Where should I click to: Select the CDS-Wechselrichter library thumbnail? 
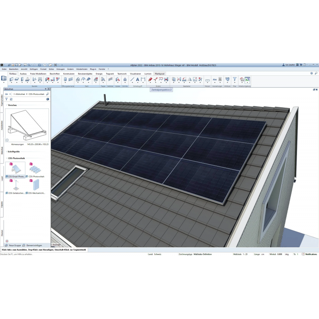click(x=35, y=185)
